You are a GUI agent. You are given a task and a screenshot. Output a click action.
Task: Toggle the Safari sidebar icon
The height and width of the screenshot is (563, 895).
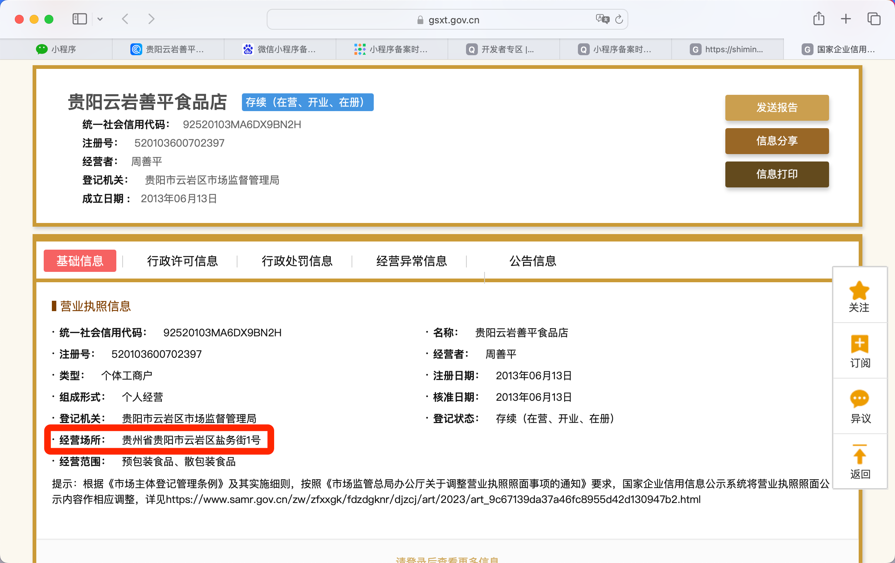coord(80,19)
